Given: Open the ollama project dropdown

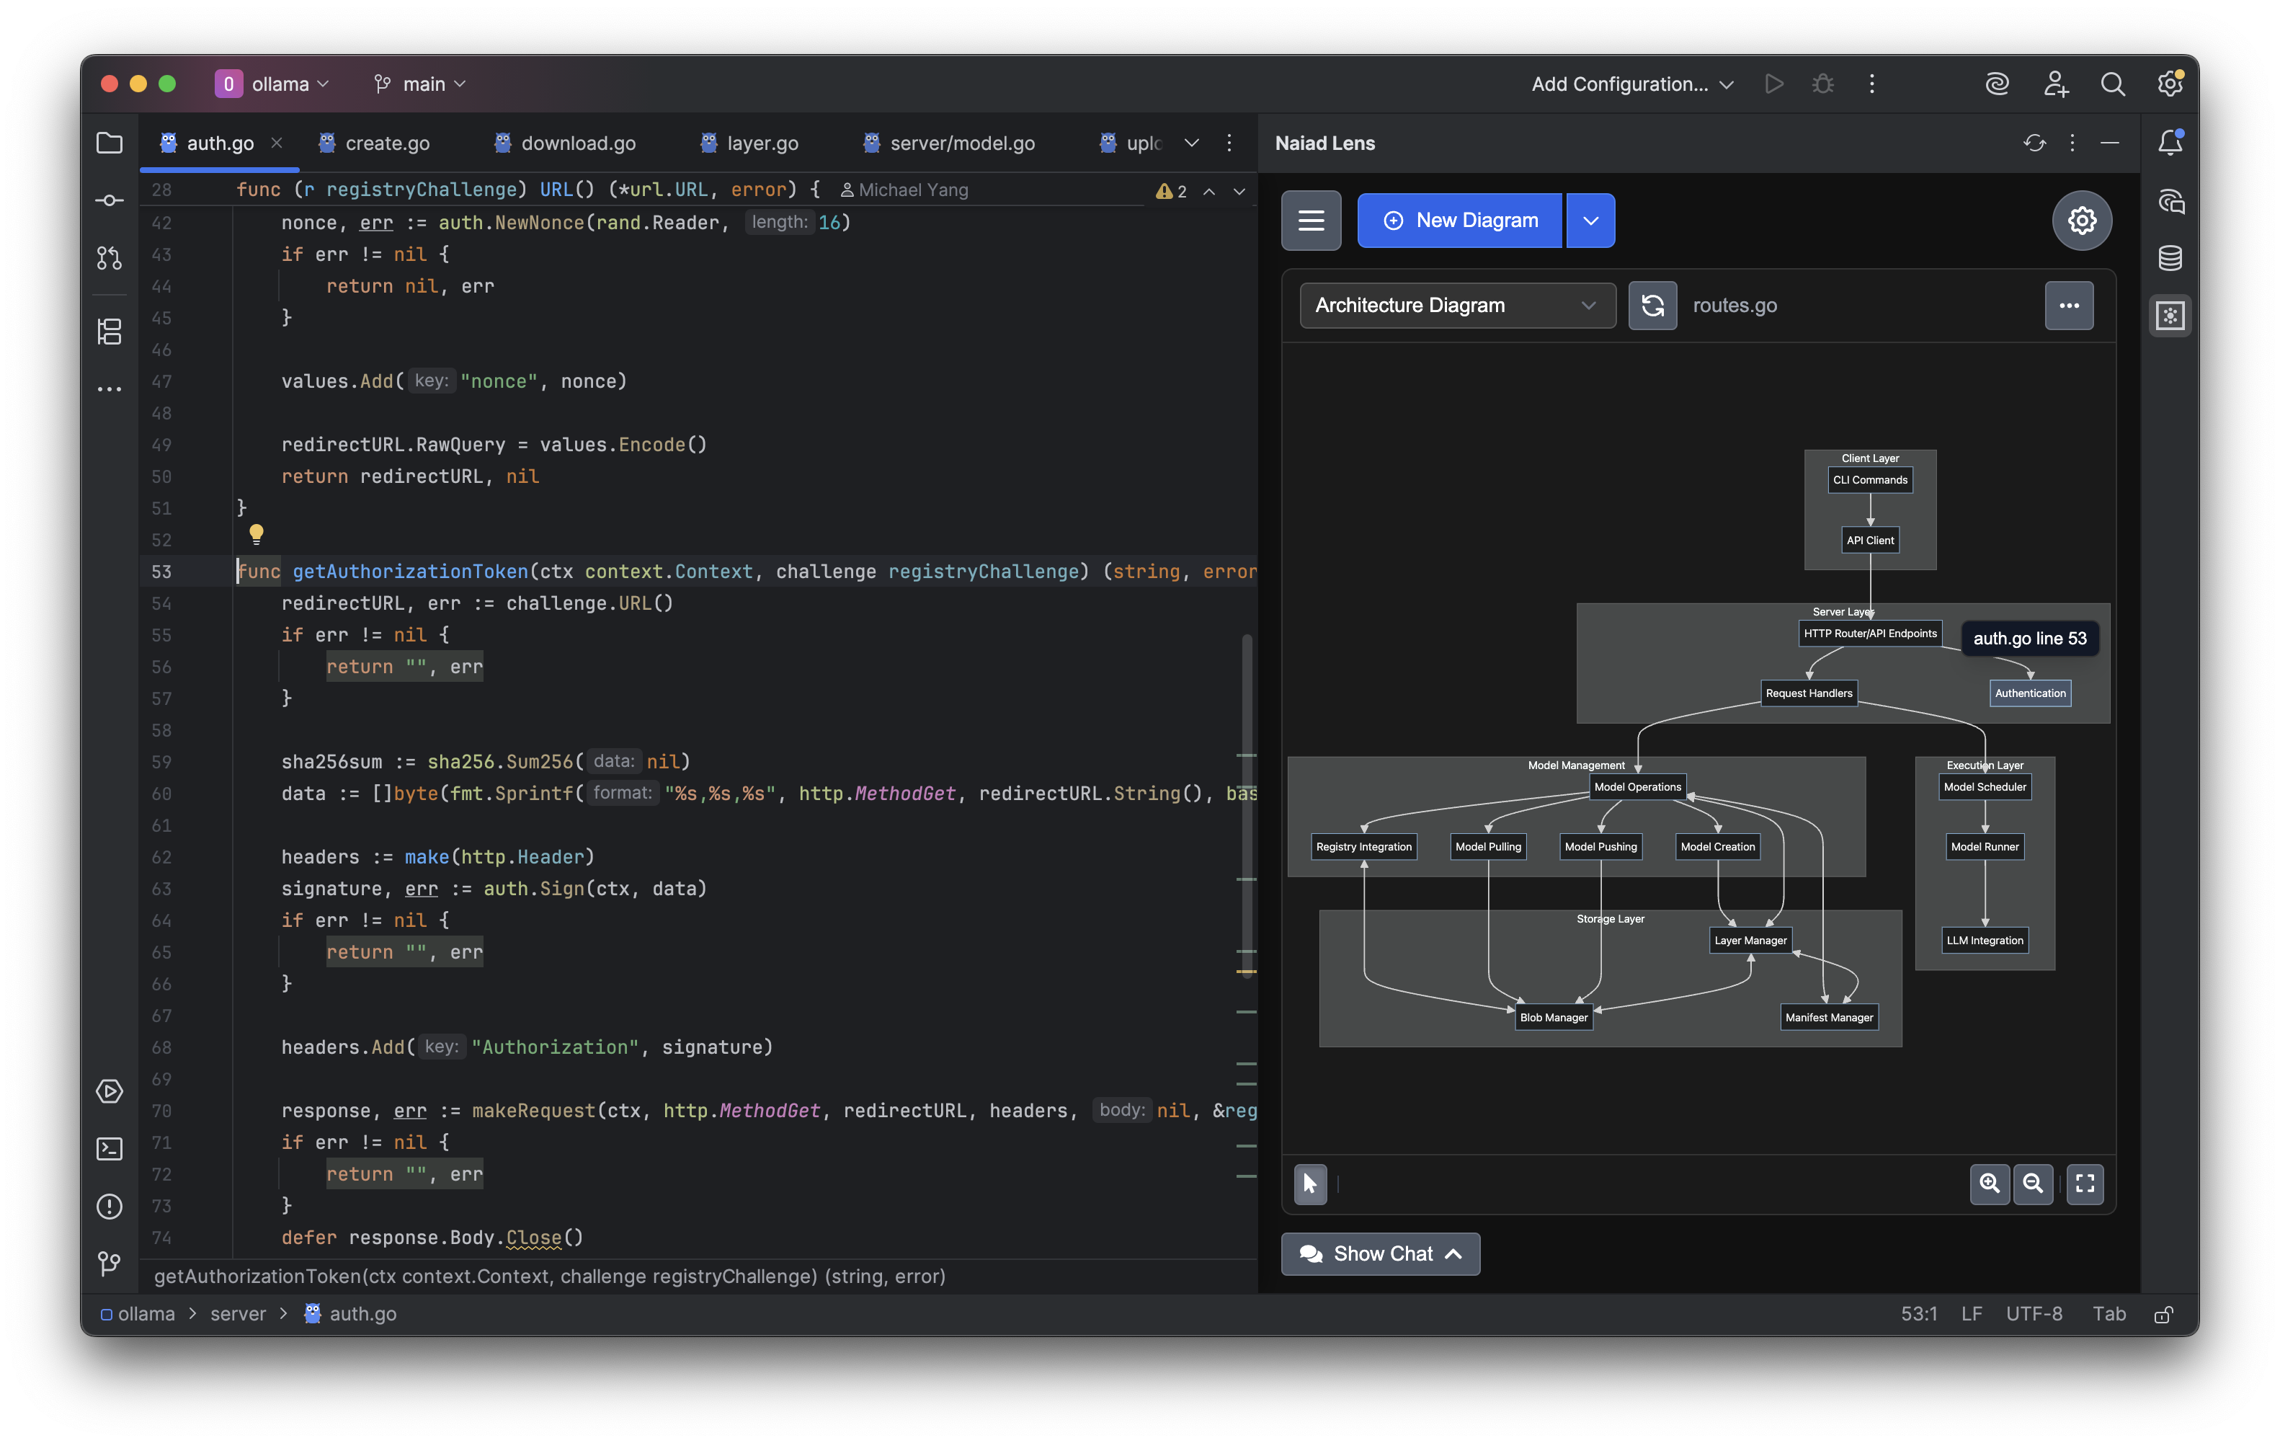Looking at the screenshot, I should pos(272,84).
